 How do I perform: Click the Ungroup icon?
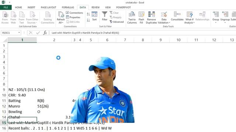(225, 15)
